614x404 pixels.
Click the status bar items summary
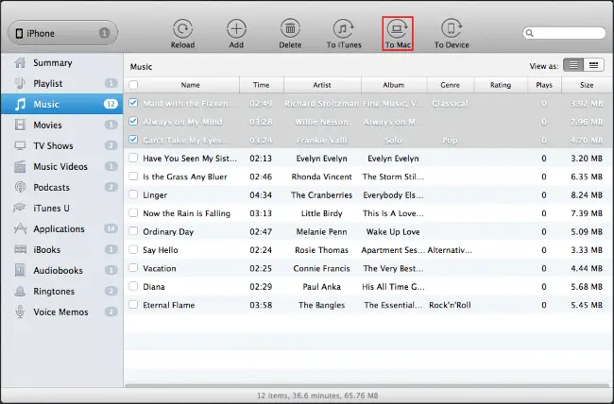pyautogui.click(x=317, y=396)
